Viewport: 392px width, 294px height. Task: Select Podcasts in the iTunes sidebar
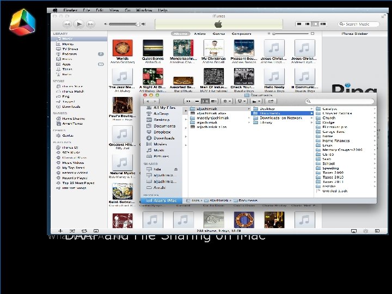click(79, 54)
